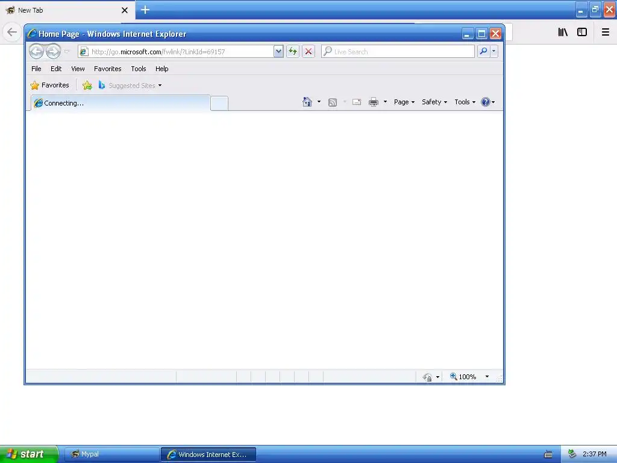
Task: Open the Favorites menu in menu bar
Action: pyautogui.click(x=107, y=69)
